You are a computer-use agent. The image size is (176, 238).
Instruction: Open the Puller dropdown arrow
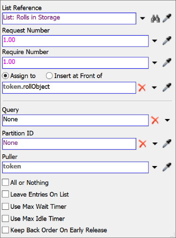tap(154, 167)
